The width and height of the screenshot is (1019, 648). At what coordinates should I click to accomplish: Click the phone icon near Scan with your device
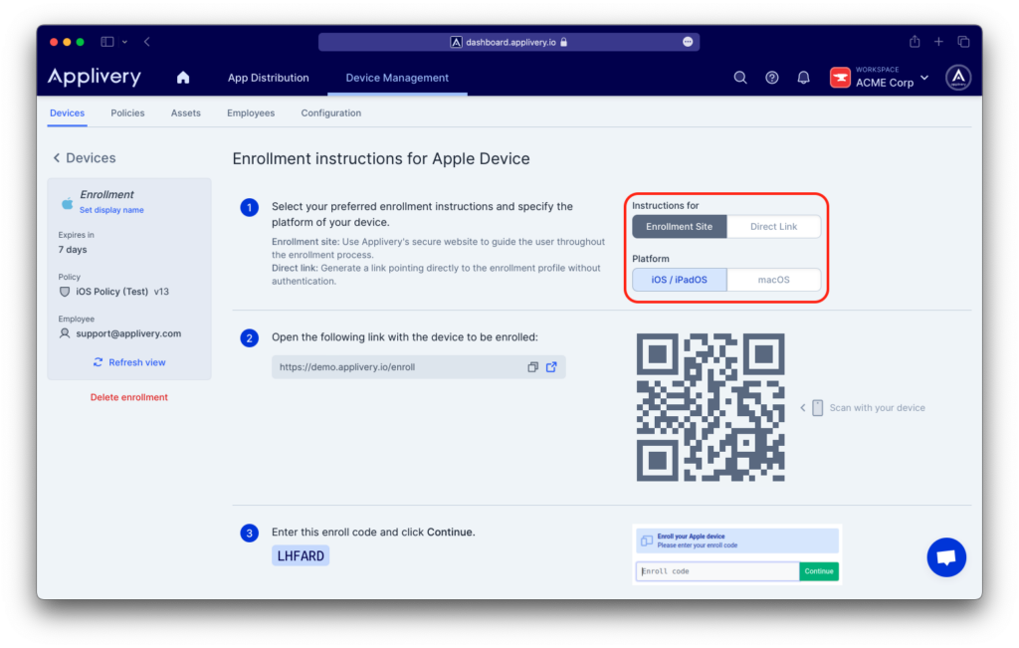click(818, 407)
